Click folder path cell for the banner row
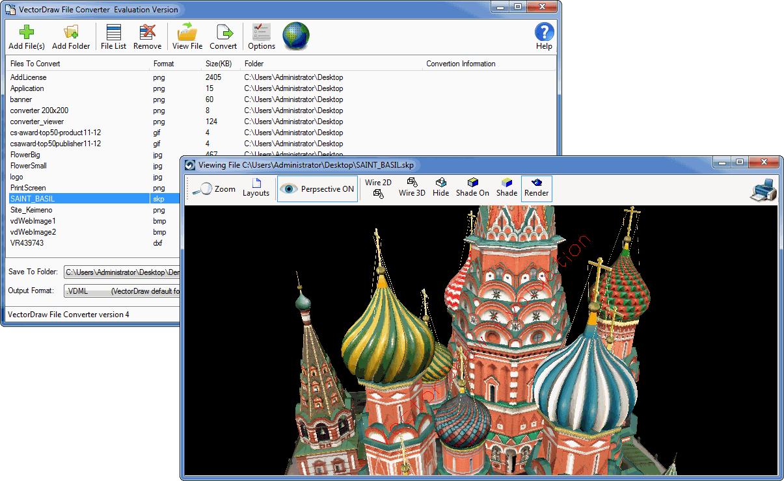784x481 pixels. click(x=293, y=99)
